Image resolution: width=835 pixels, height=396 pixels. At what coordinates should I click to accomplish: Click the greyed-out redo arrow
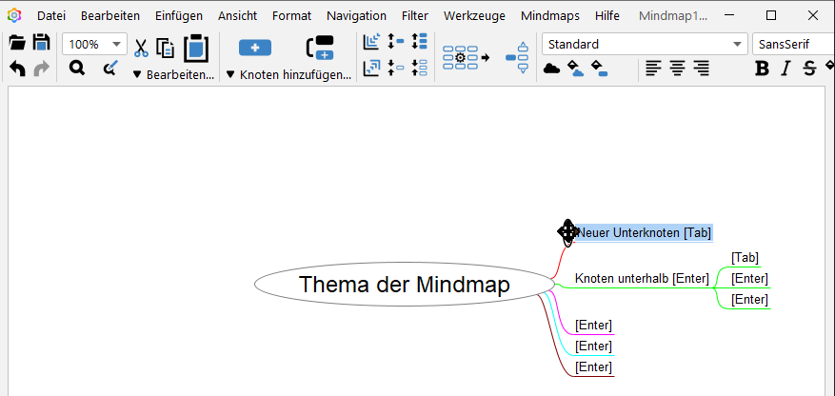pos(42,69)
